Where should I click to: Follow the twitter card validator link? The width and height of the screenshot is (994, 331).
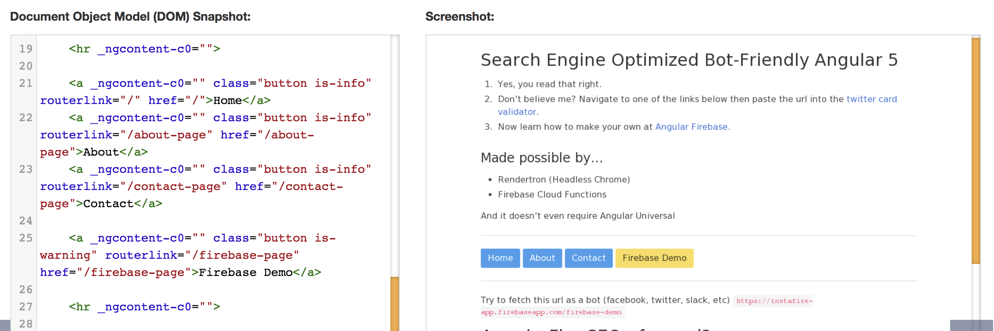[x=871, y=99]
